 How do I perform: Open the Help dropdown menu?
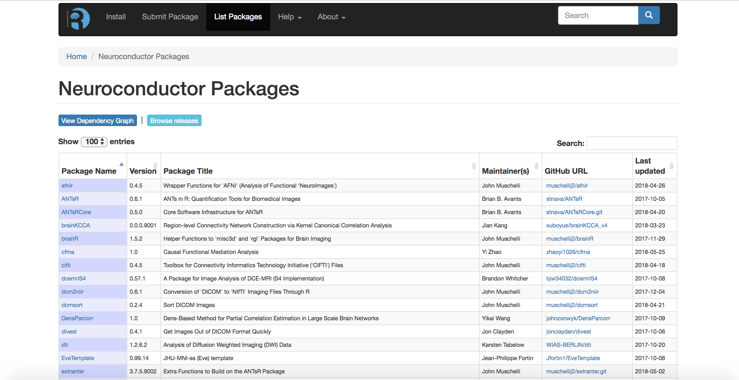pyautogui.click(x=290, y=17)
